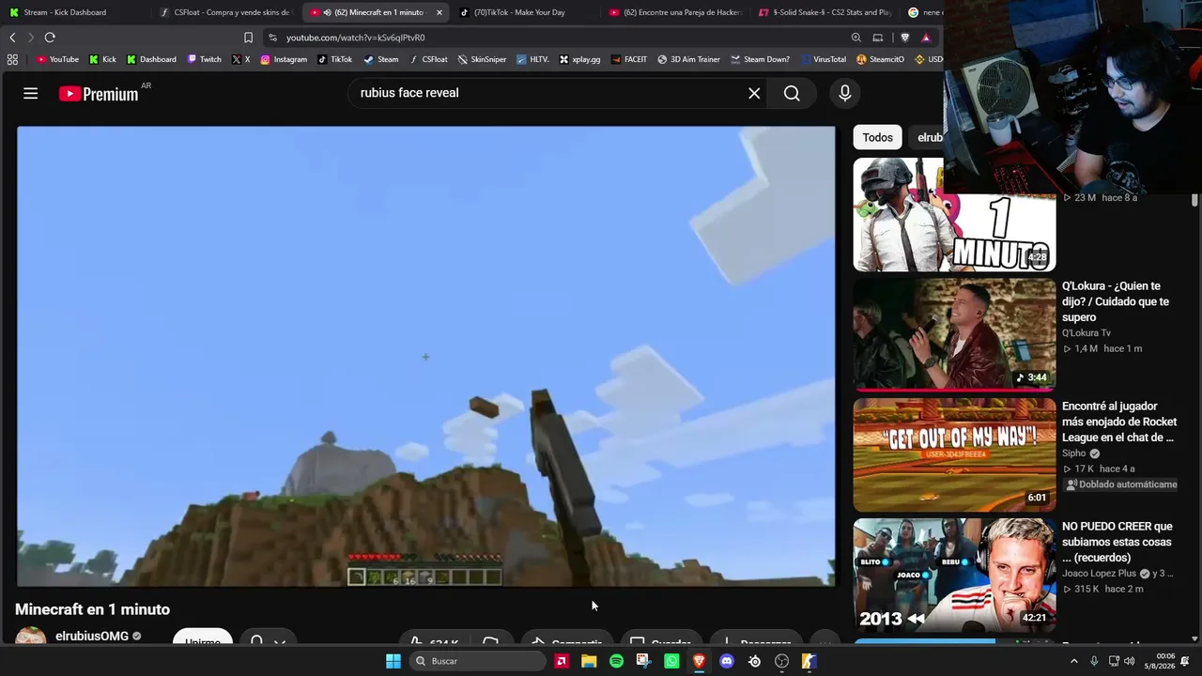Open the 2013 Joaco Lopez video thumbnail
This screenshot has height=676, width=1202.
954,575
